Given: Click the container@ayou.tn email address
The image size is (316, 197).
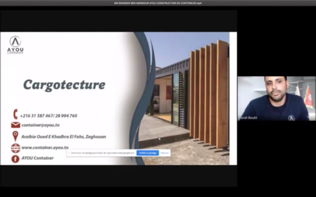Looking at the screenshot, I should coord(41,125).
